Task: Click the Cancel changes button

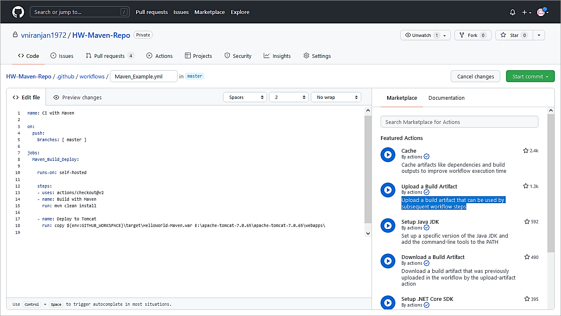Action: tap(475, 76)
